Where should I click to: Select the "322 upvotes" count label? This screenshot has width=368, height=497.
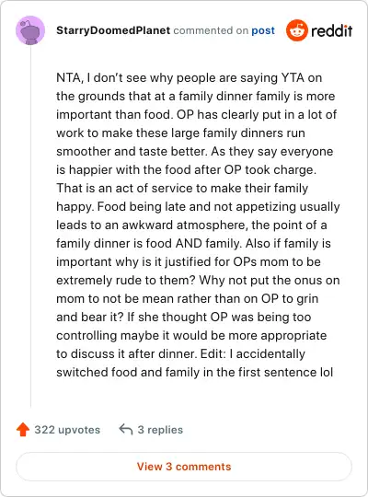pos(67,430)
